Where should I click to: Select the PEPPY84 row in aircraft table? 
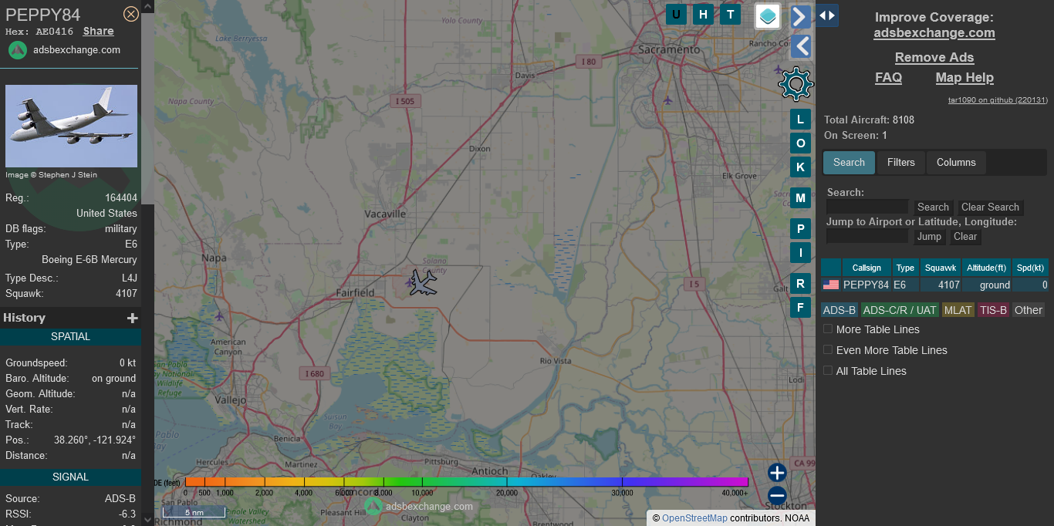coord(935,285)
